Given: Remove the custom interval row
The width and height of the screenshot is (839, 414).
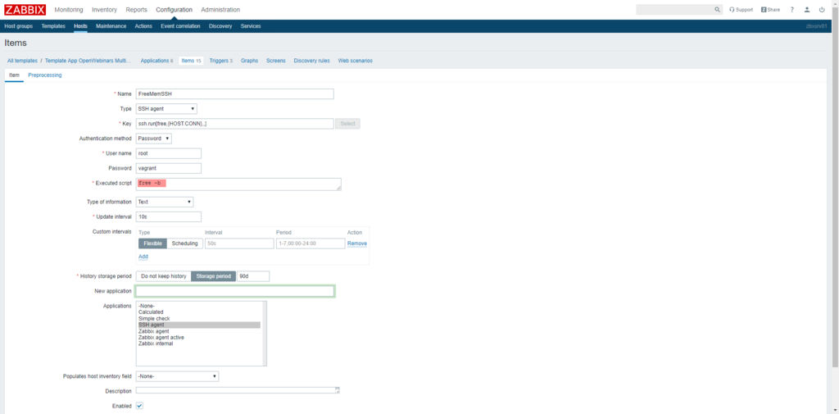Looking at the screenshot, I should pyautogui.click(x=357, y=243).
